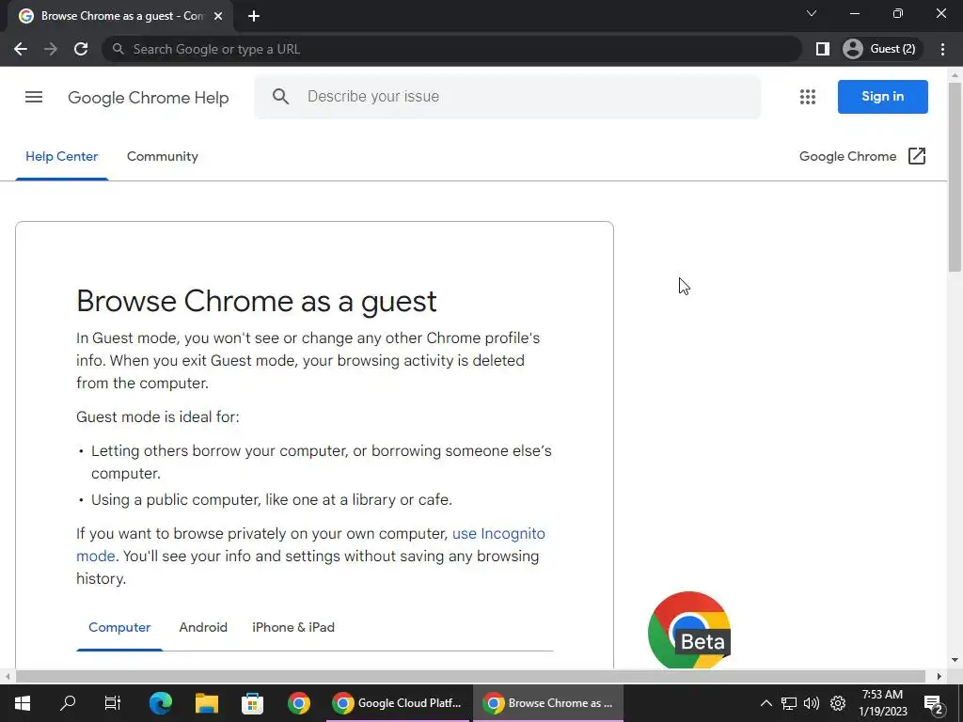Open the notifications action center
963x722 pixels.
(x=933, y=703)
